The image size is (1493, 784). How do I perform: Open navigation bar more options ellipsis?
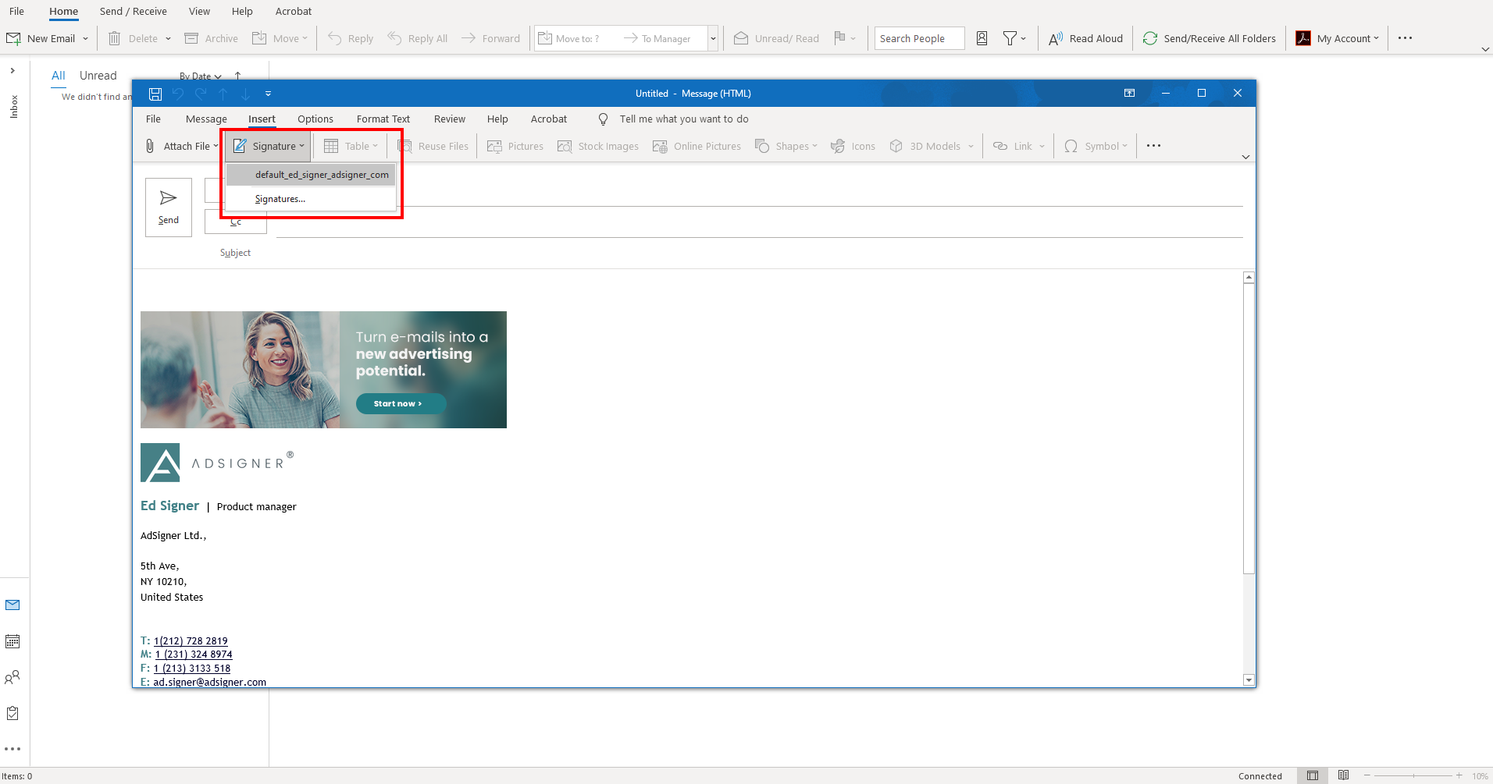tap(12, 749)
